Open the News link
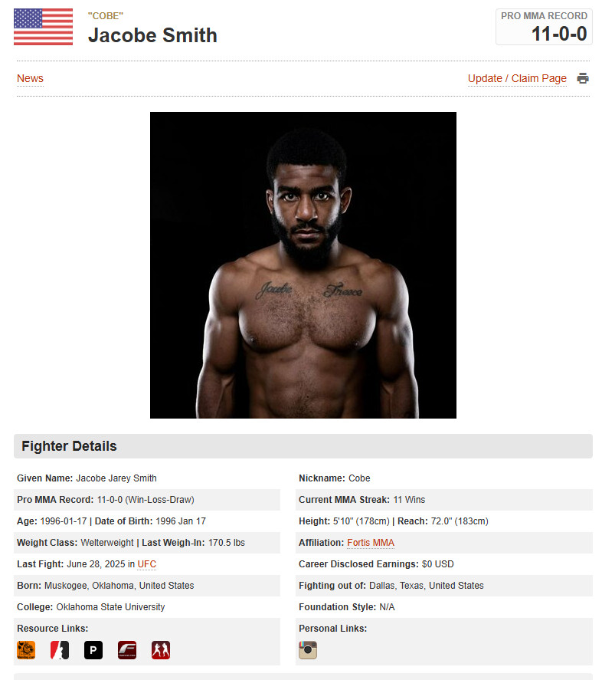 [30, 78]
